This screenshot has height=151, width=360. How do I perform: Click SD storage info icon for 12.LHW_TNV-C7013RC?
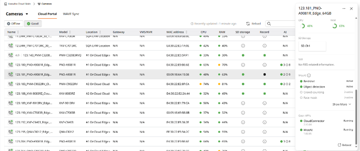[243, 46]
